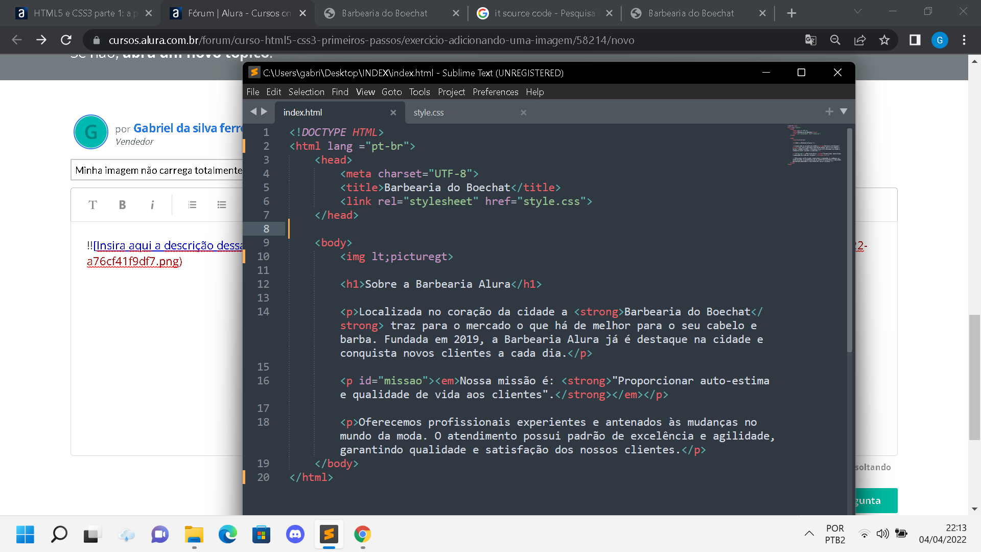Add new tab with plus icon in Sublime

(829, 111)
